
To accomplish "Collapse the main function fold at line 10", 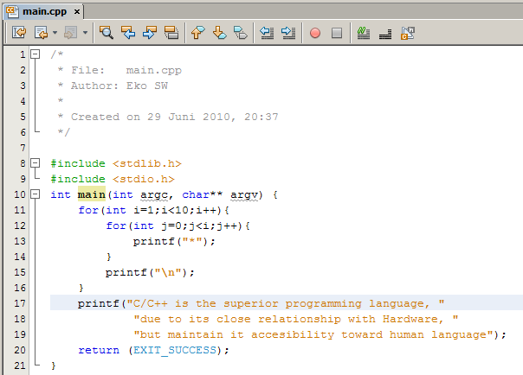I will 36,194.
